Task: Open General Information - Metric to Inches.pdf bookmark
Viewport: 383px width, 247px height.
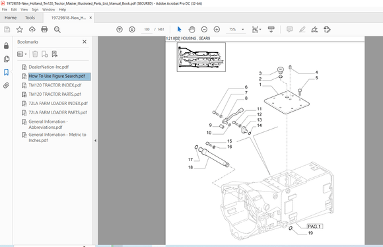Action: pyautogui.click(x=57, y=137)
